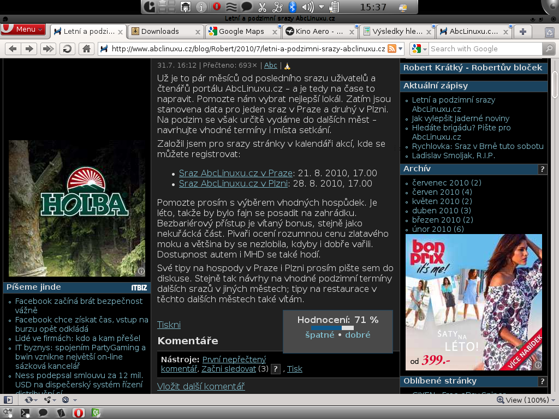Click the help button beside Začni sledovat
The image size is (559, 419).
tap(275, 369)
